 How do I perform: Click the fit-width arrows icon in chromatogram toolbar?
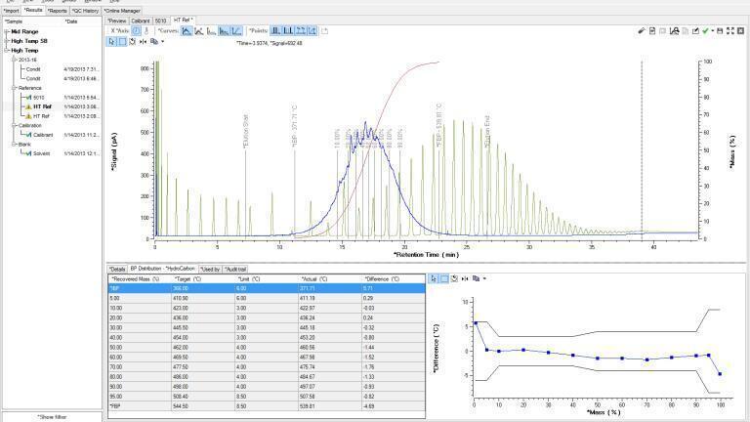coord(143,42)
